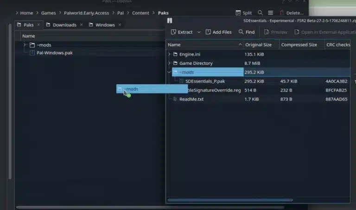Collapse the ~mods folder in the archive
This screenshot has width=356, height=210.
click(x=169, y=72)
